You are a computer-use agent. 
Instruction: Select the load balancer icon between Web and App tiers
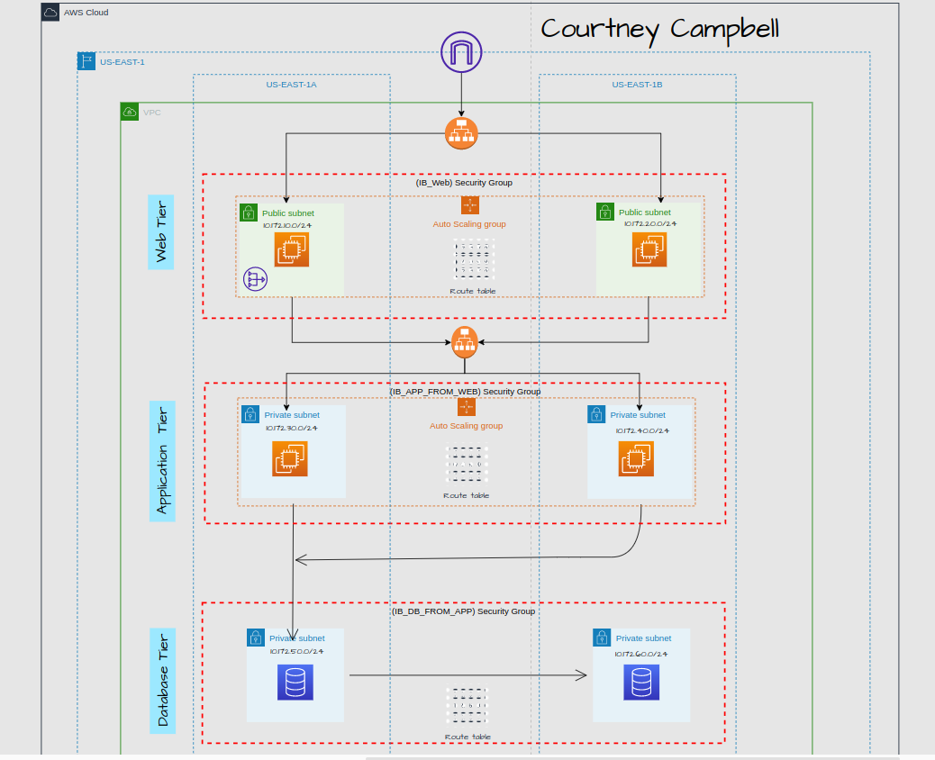(x=465, y=342)
